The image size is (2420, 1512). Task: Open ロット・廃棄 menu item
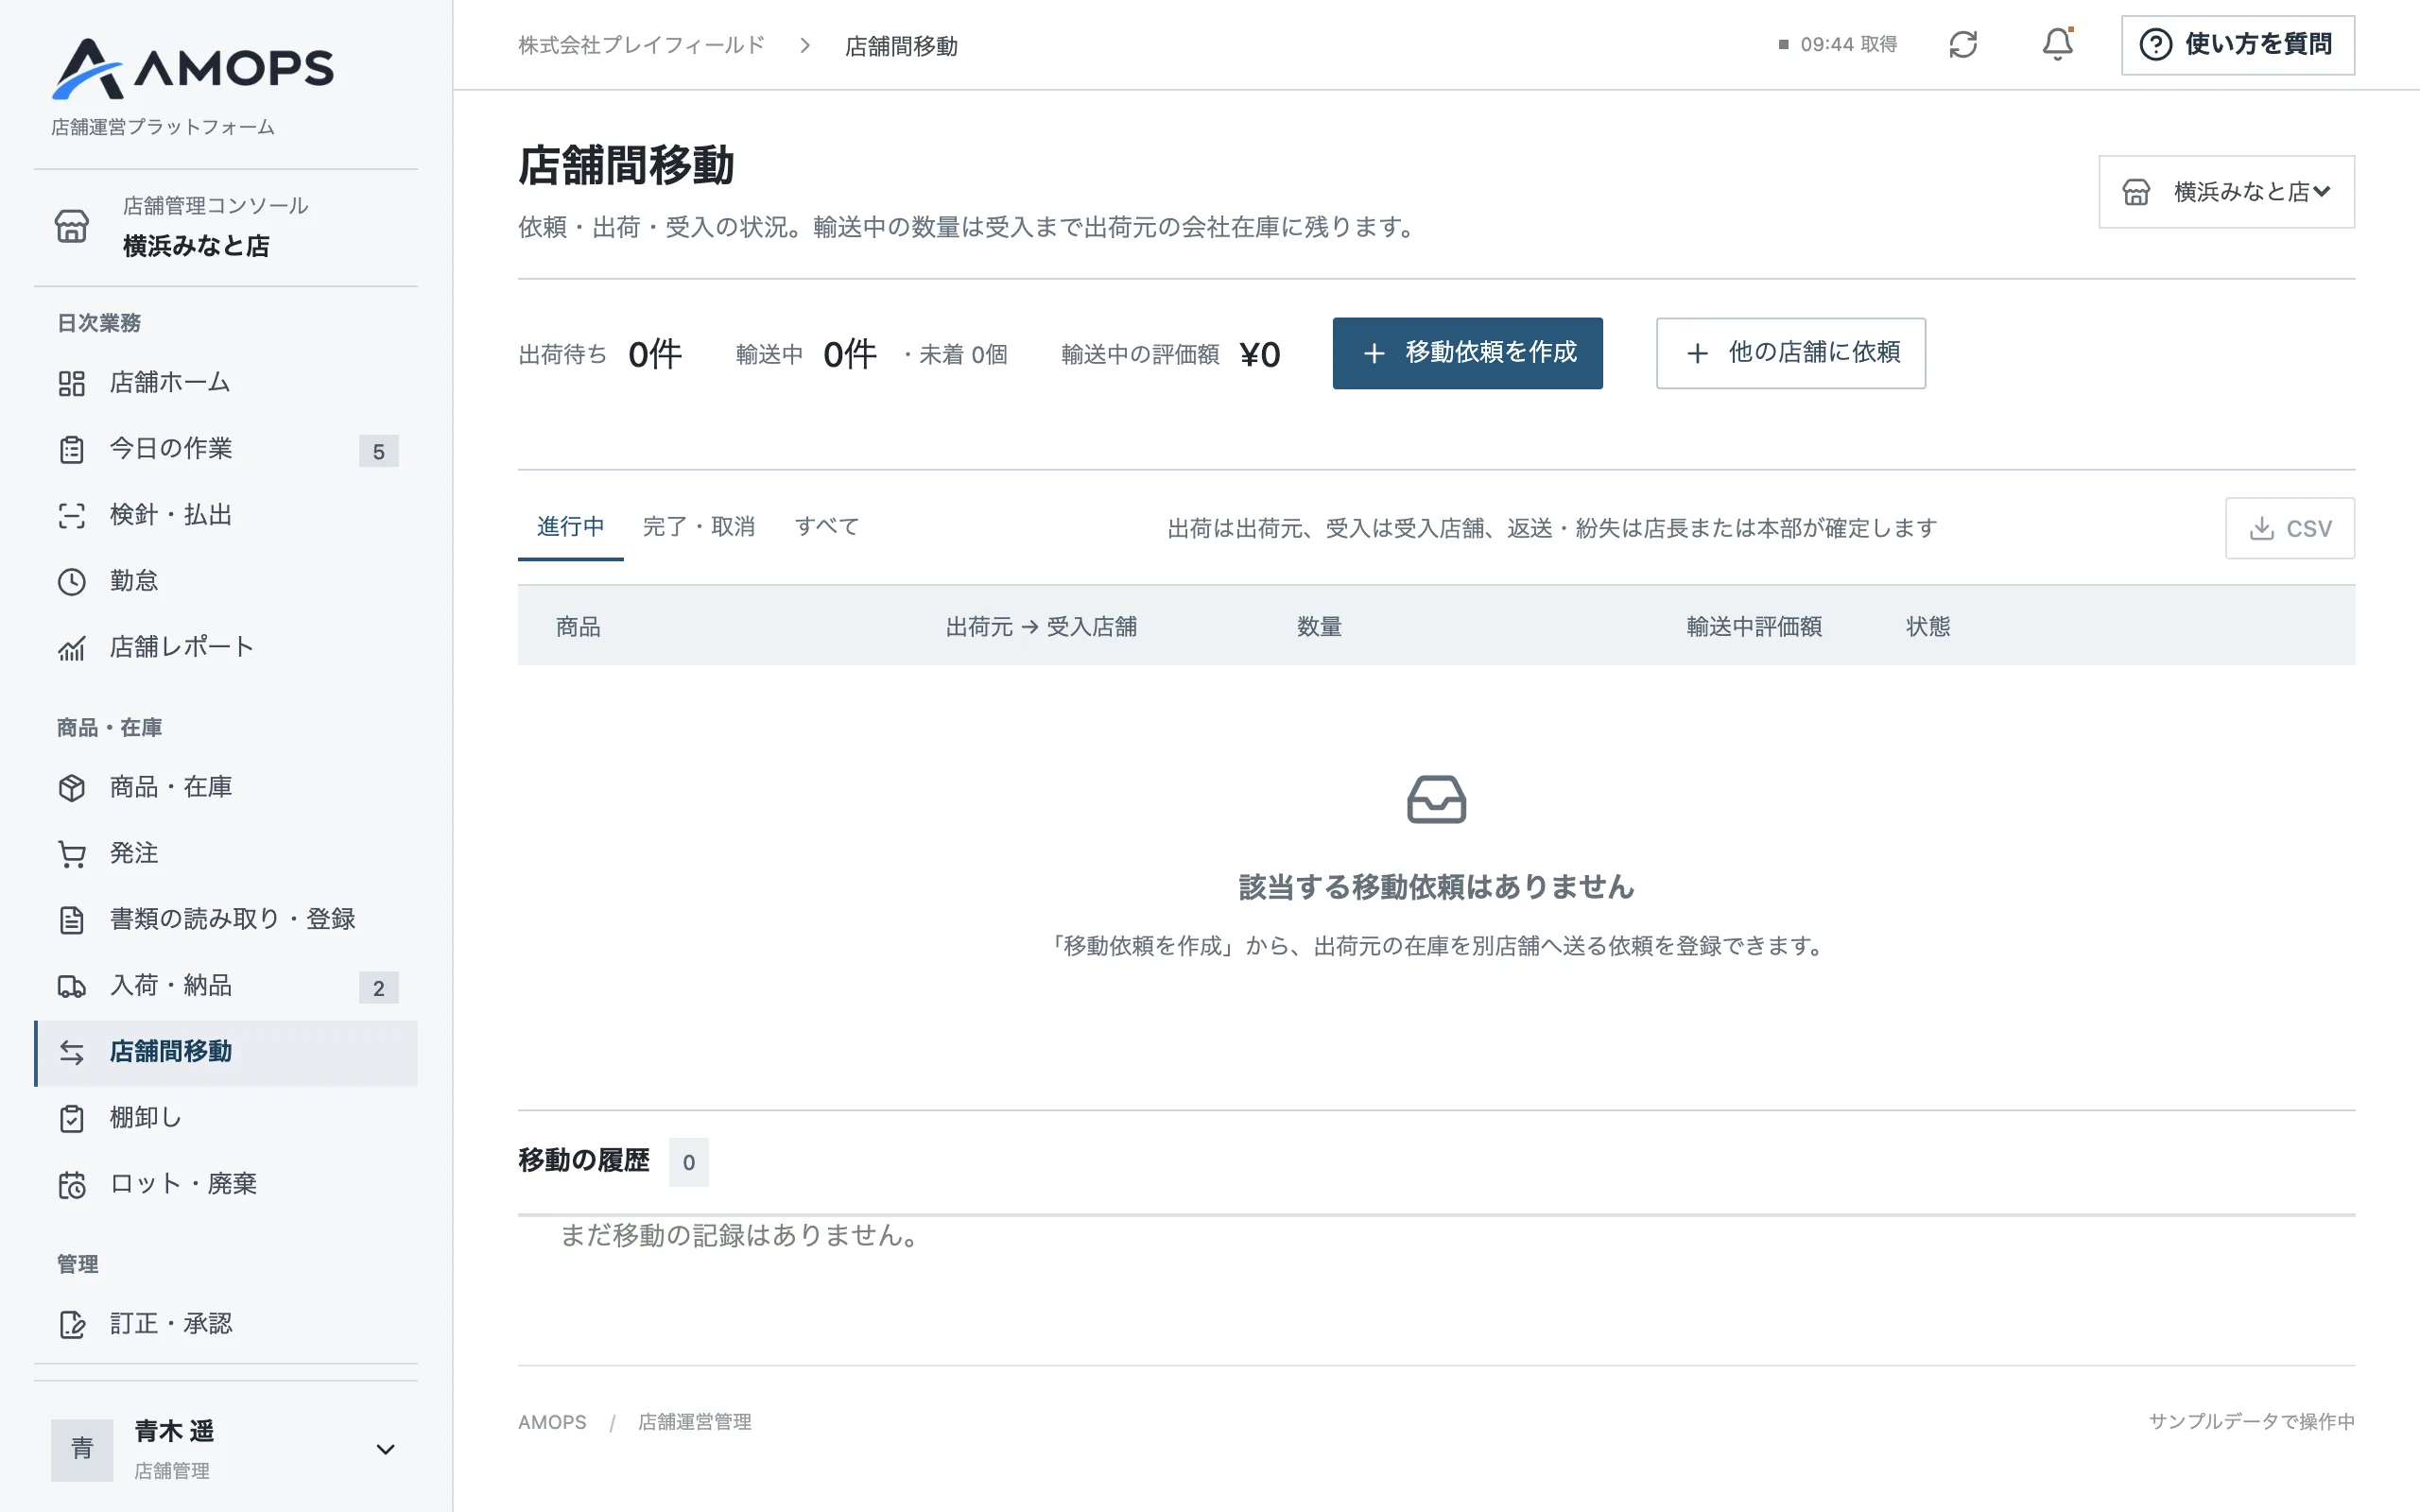(226, 1184)
